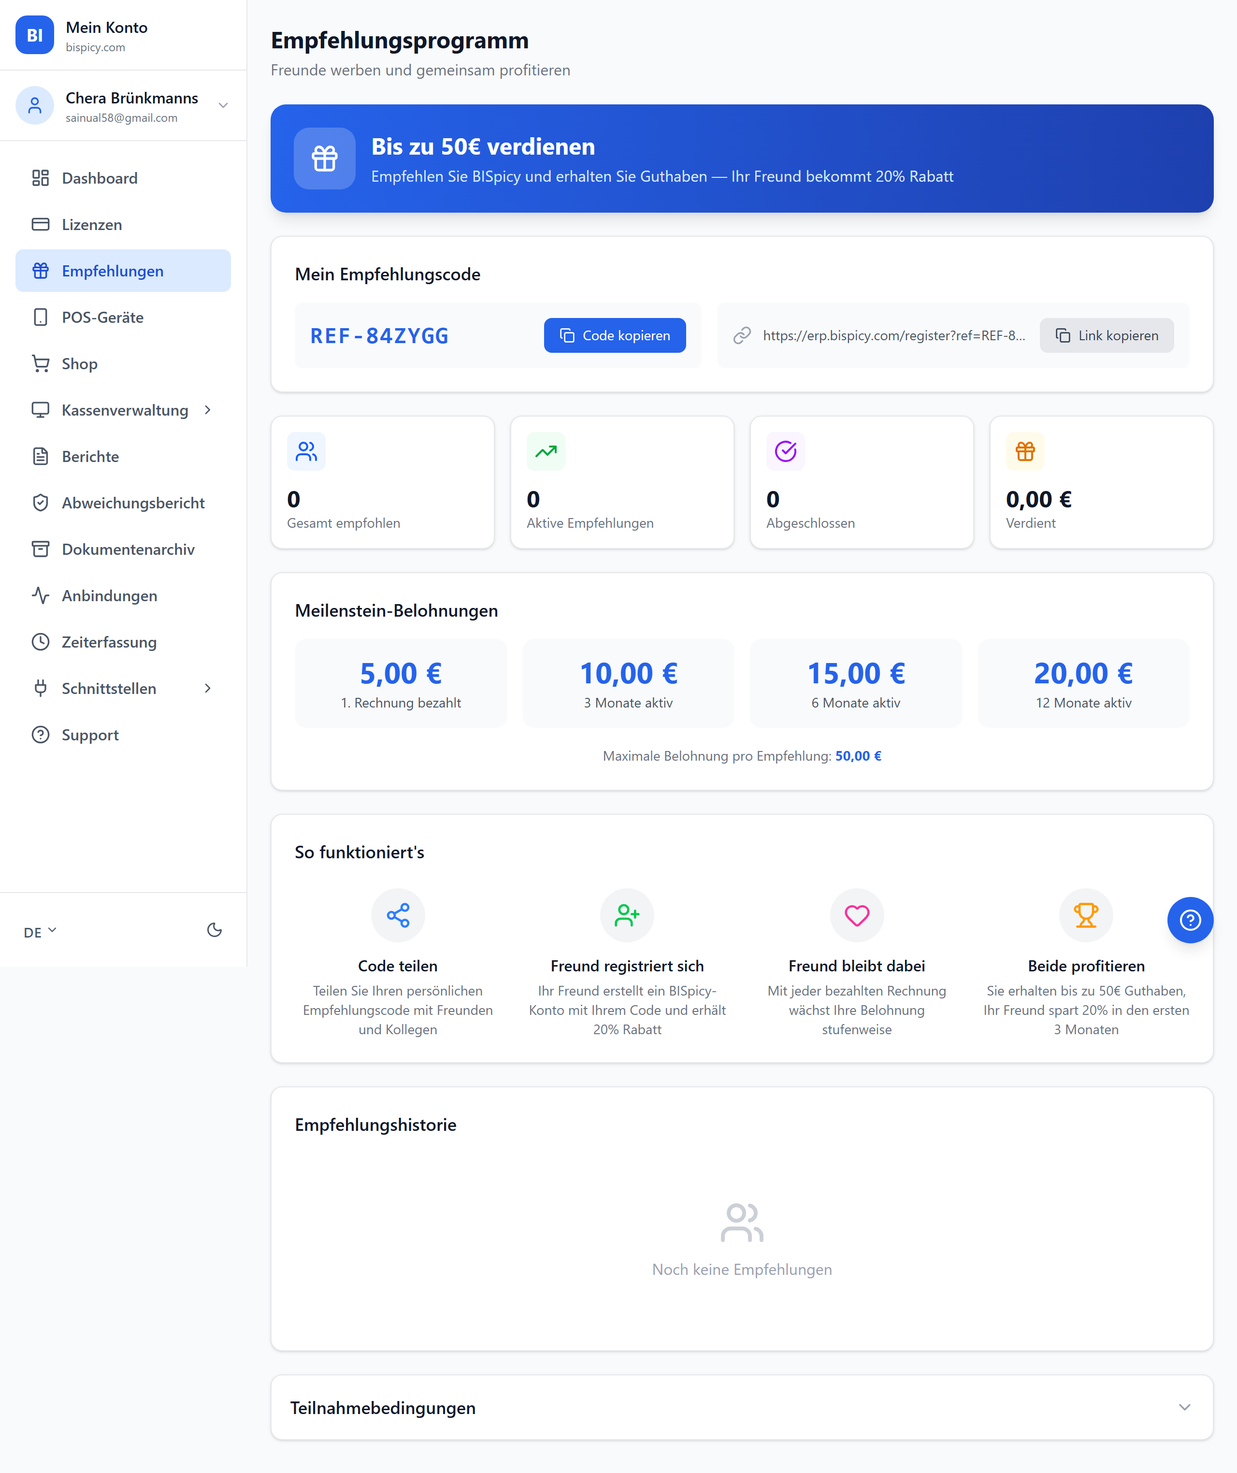The height and width of the screenshot is (1473, 1237).
Task: Copy the referral code with Code kopieren
Action: tap(614, 335)
